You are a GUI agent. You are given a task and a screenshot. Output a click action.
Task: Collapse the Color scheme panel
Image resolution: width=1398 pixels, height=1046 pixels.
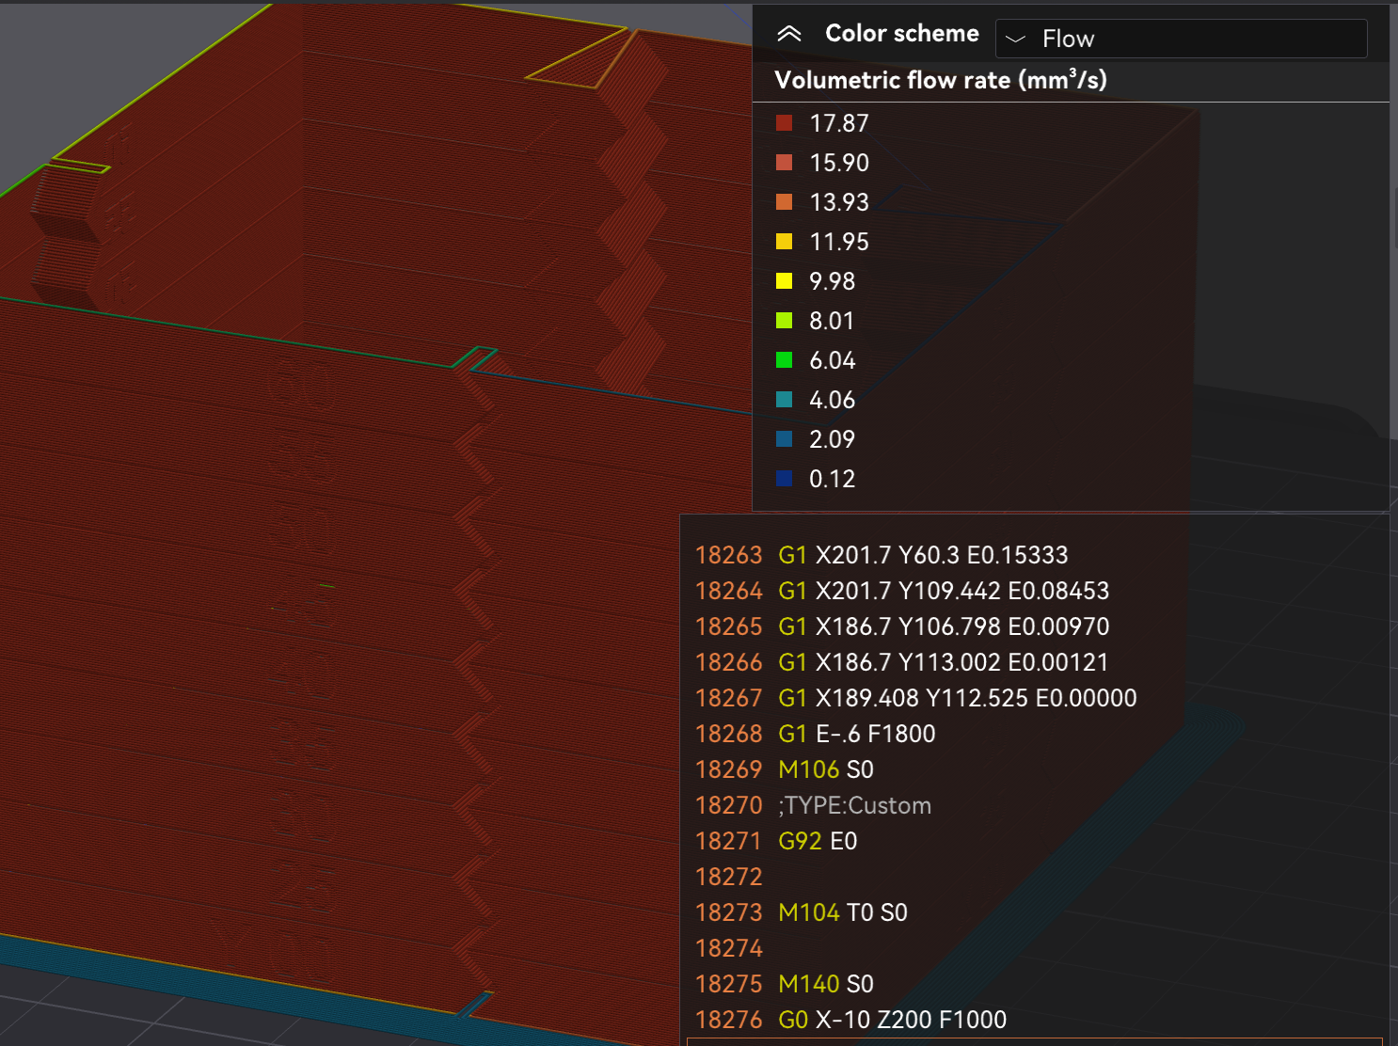pyautogui.click(x=789, y=34)
